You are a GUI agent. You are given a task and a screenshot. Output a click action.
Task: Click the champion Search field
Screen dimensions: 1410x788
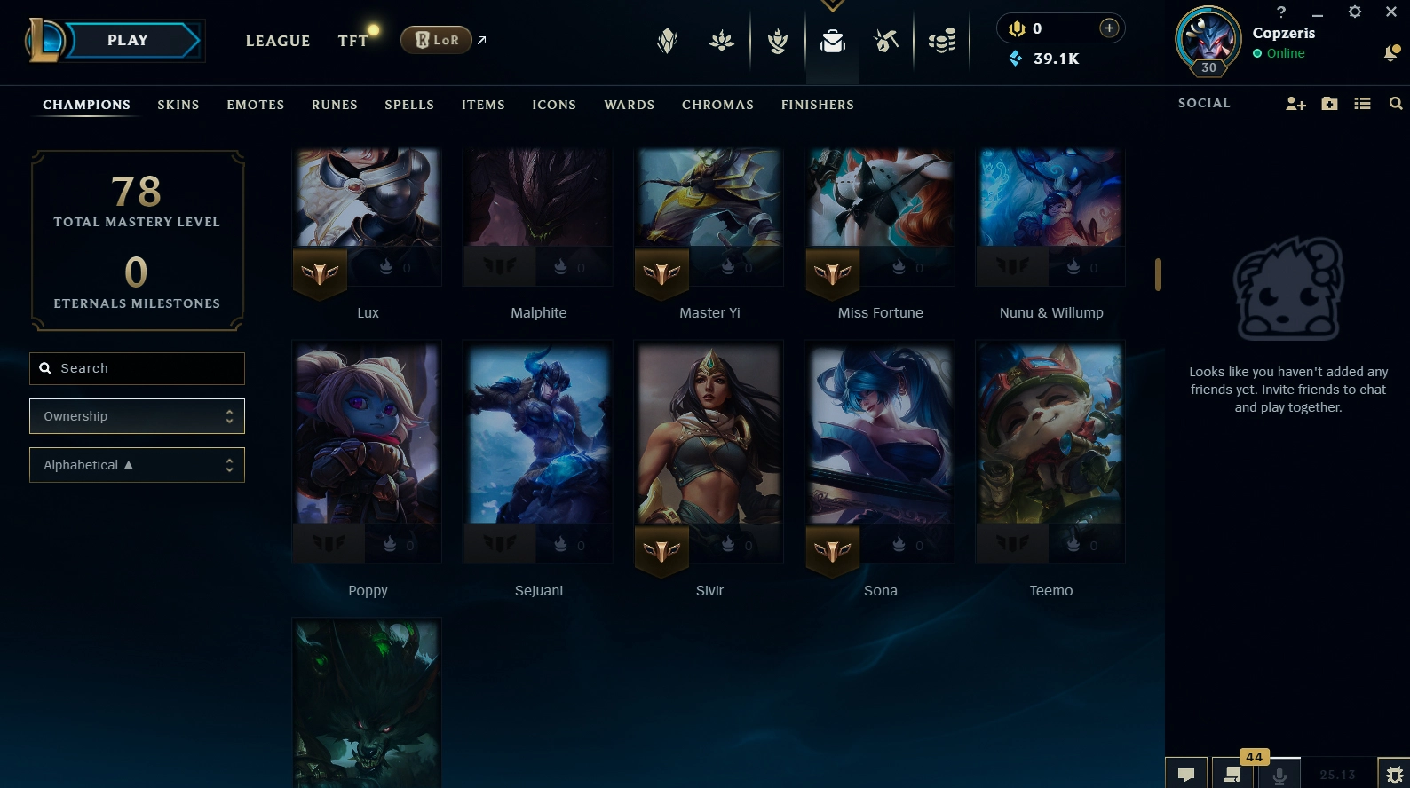pyautogui.click(x=137, y=368)
